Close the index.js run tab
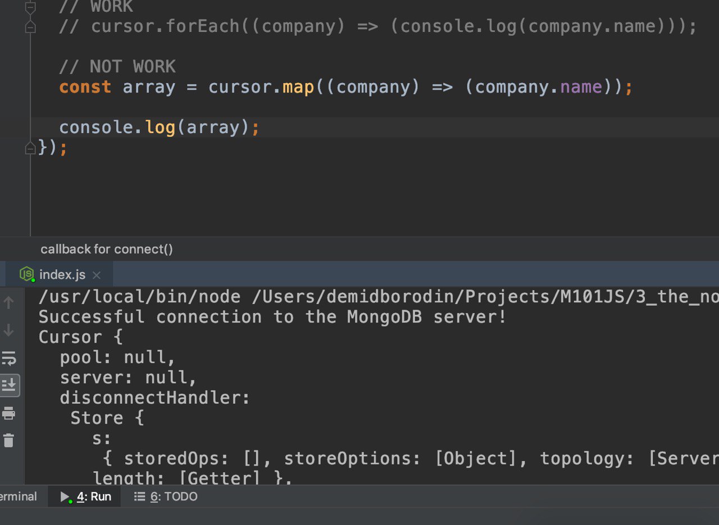 click(97, 275)
